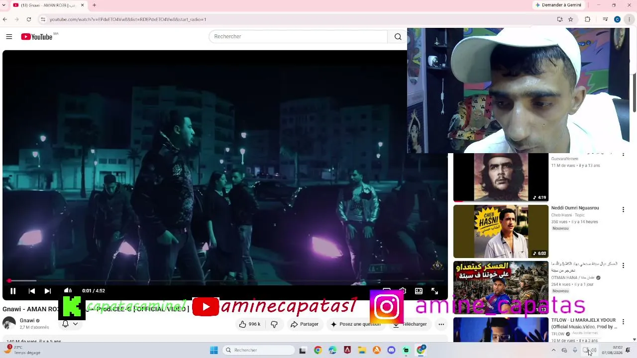
Task: Click the Windows taskbar Rechercher search box
Action: (258, 350)
